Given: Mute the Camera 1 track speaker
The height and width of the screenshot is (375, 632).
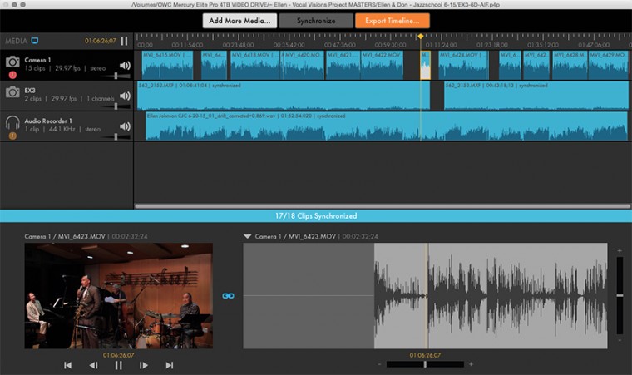Looking at the screenshot, I should (125, 66).
